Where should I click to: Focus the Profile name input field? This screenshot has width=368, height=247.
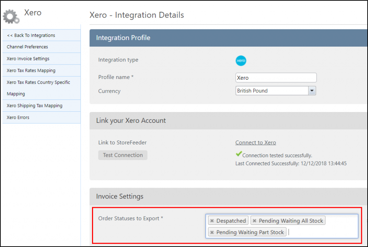click(276, 78)
